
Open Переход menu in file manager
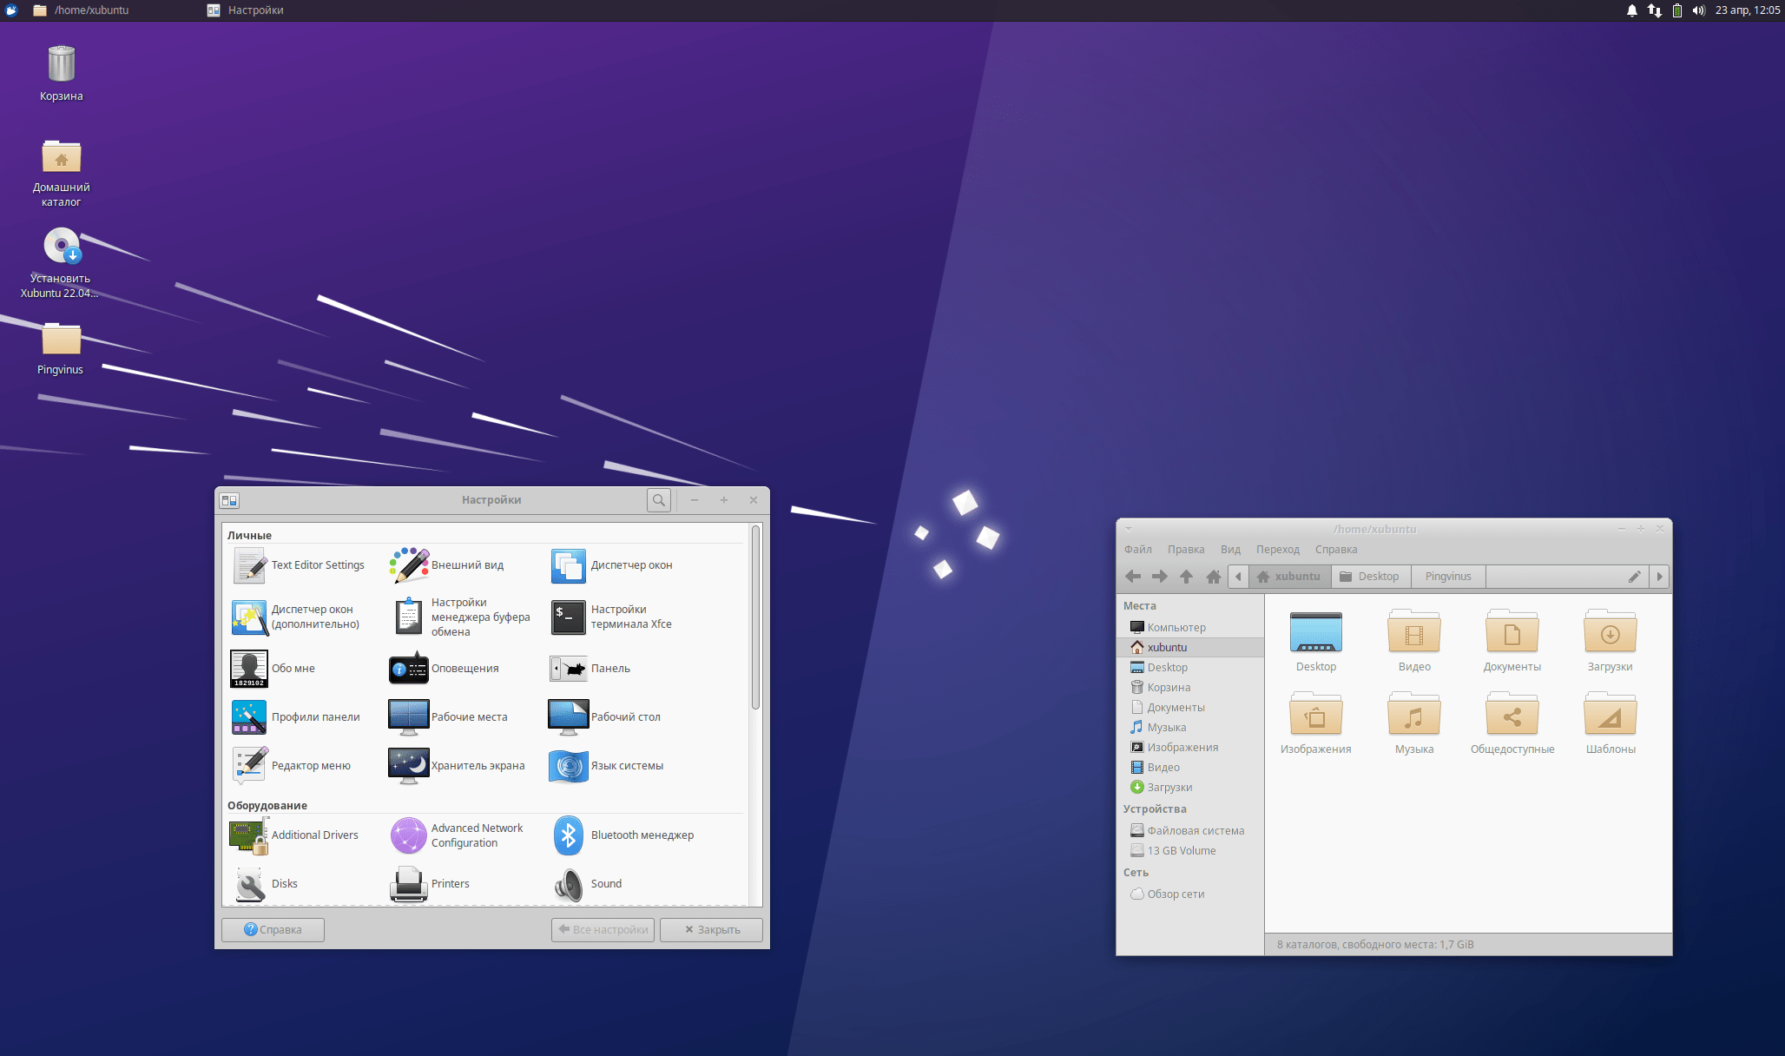[1278, 550]
